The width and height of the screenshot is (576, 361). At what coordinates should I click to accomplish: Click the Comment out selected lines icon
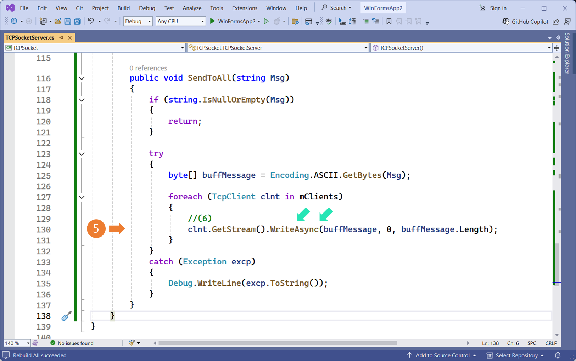[366, 21]
